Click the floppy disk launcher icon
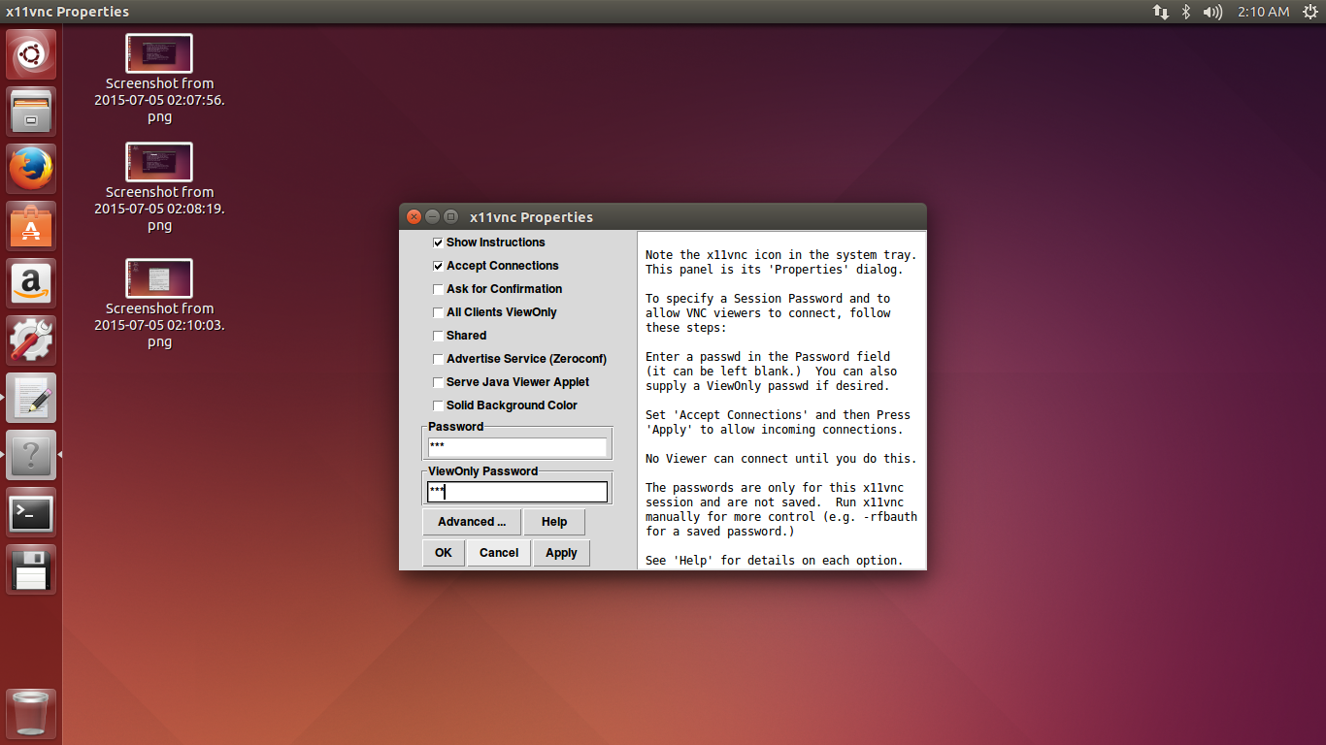The width and height of the screenshot is (1326, 745). 32,569
